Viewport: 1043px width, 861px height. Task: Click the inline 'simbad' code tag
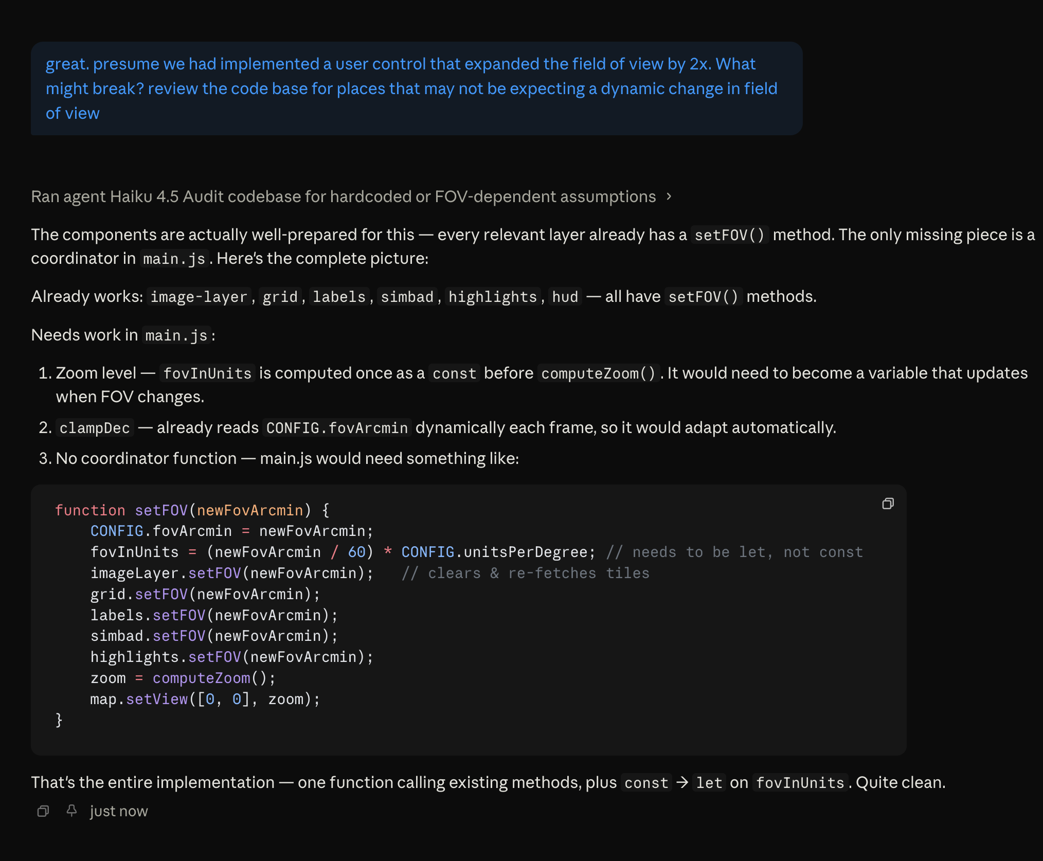click(x=407, y=297)
